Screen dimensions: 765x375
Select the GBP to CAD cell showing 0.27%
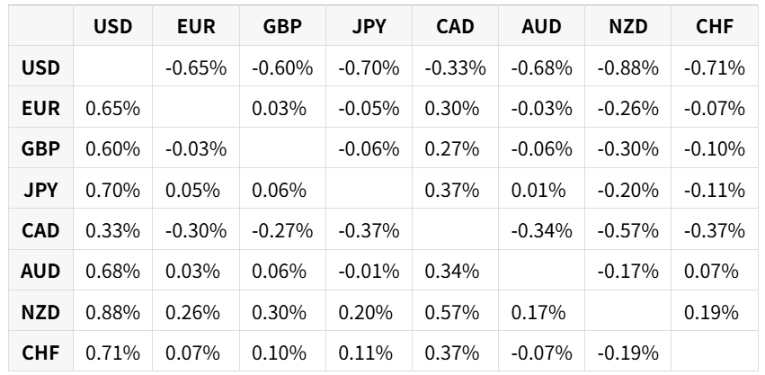[x=455, y=147]
